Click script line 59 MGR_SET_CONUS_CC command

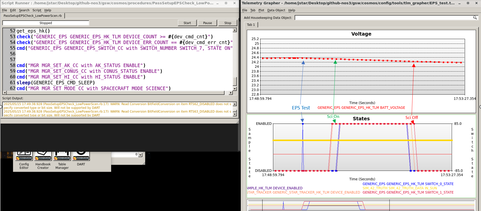tap(89, 71)
